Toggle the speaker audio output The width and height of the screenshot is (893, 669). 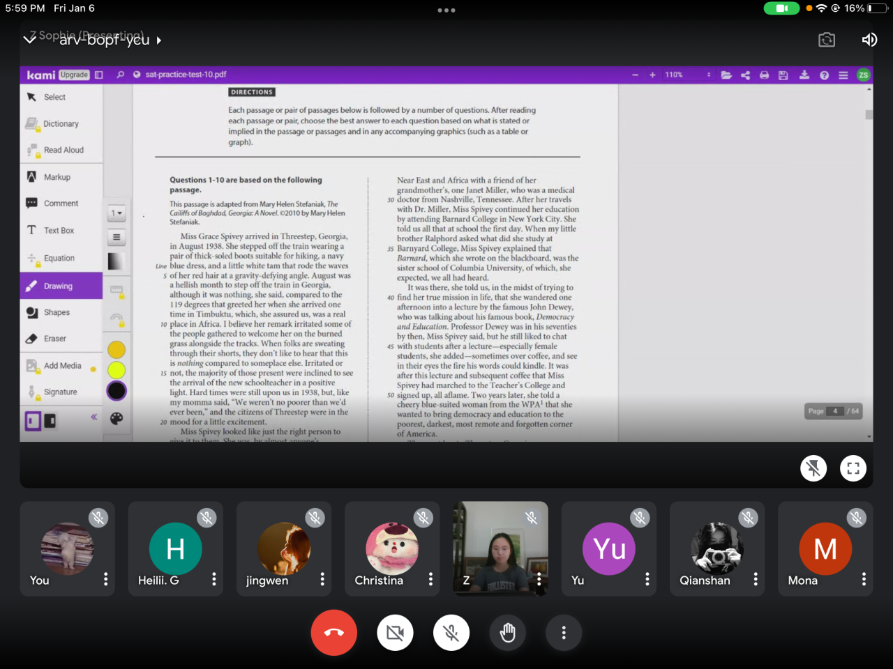click(x=869, y=40)
